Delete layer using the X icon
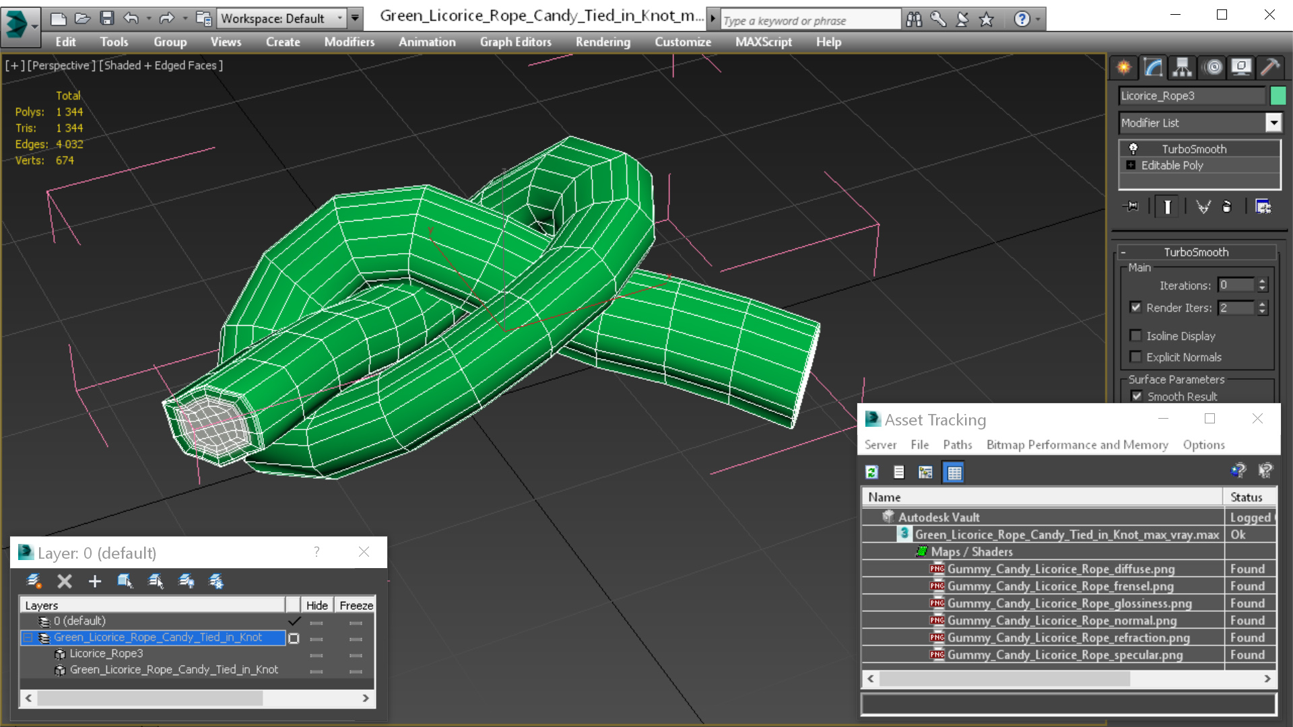Screen dimensions: 1293x727 point(65,582)
